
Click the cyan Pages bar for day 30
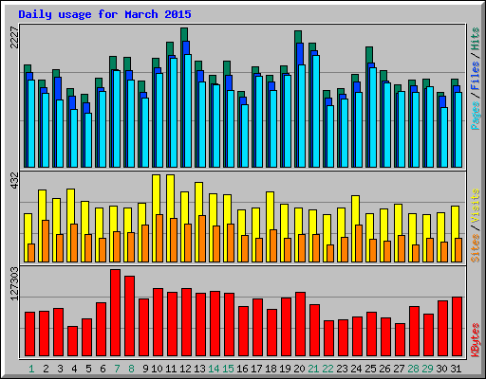444,137
